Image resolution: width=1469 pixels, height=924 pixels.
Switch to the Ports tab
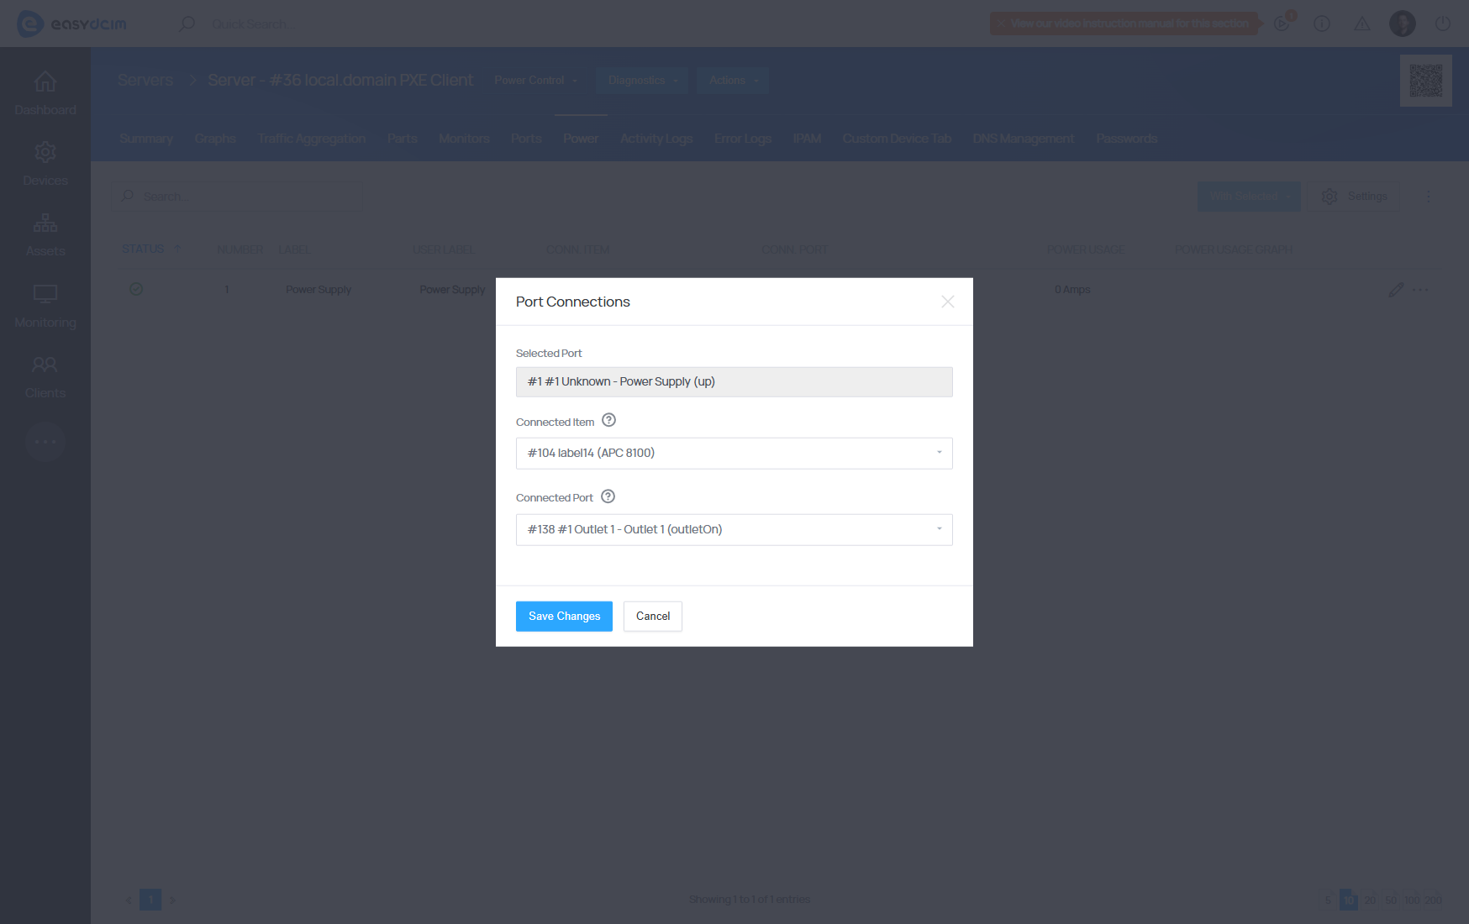click(526, 139)
